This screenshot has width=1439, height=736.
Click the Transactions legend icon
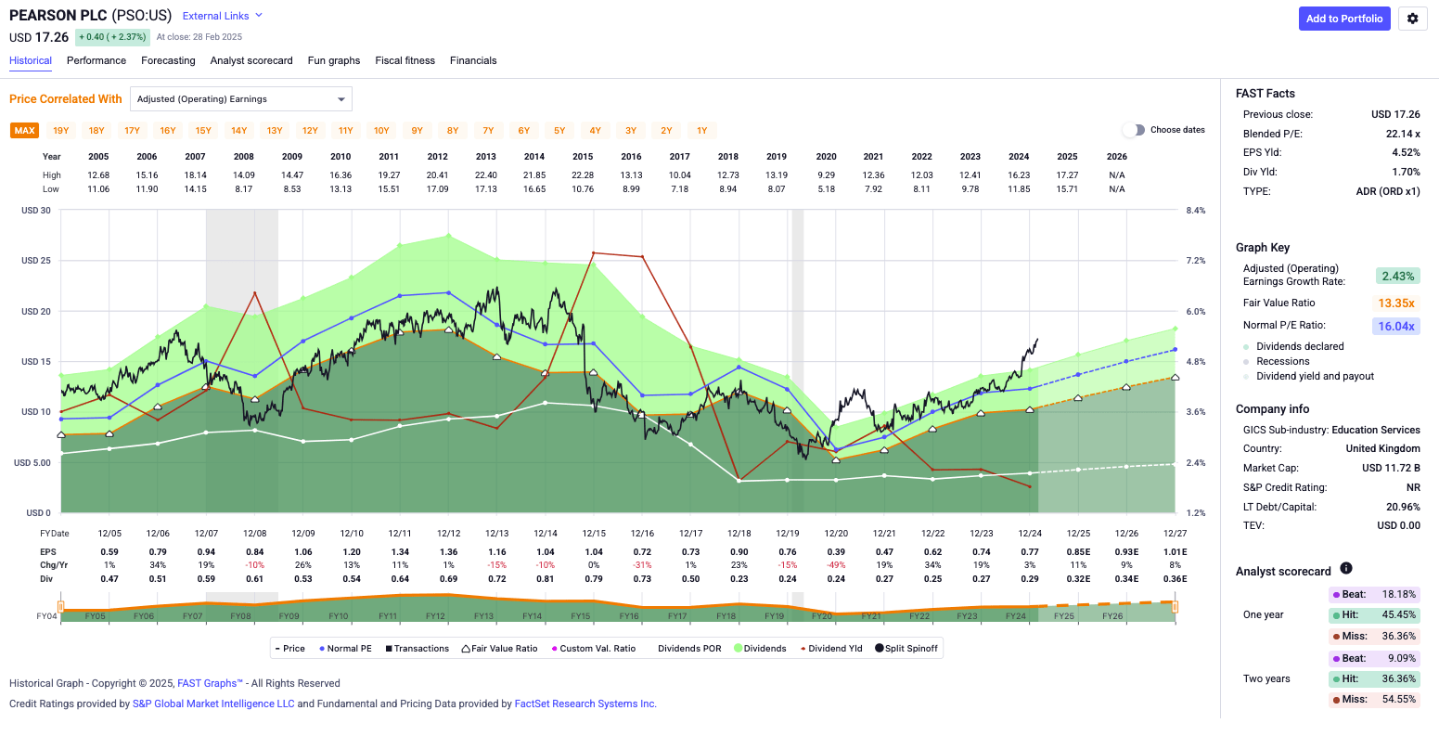[x=390, y=648]
